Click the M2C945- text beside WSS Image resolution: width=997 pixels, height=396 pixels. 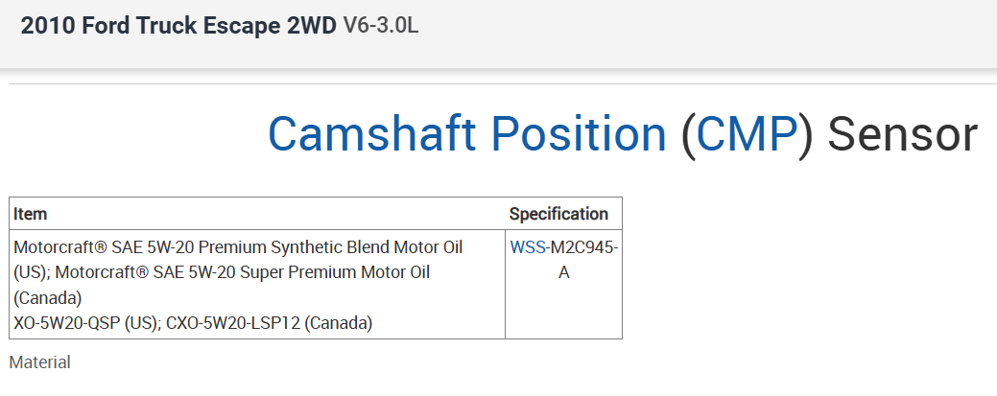pyautogui.click(x=583, y=247)
